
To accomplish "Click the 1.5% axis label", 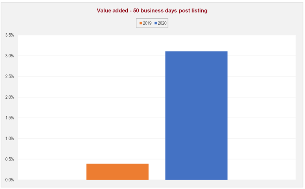I will coord(9,118).
